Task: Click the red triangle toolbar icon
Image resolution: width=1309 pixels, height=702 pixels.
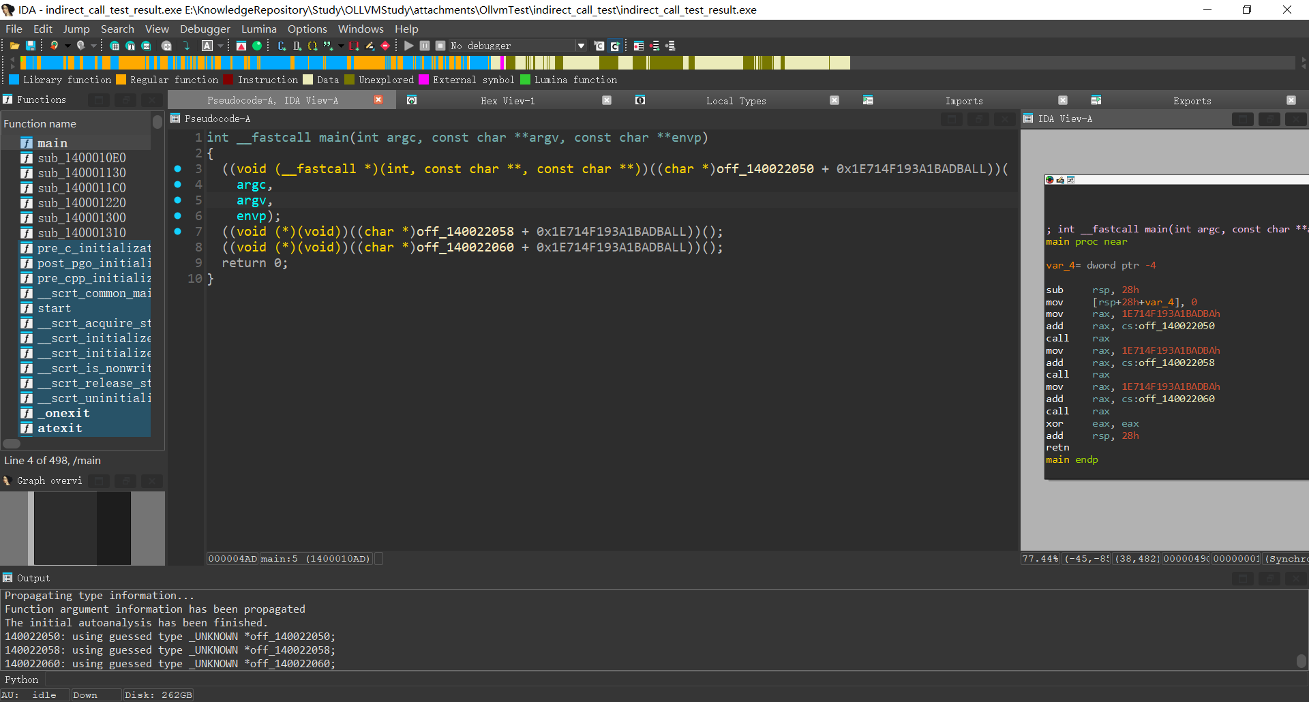Action: click(241, 46)
